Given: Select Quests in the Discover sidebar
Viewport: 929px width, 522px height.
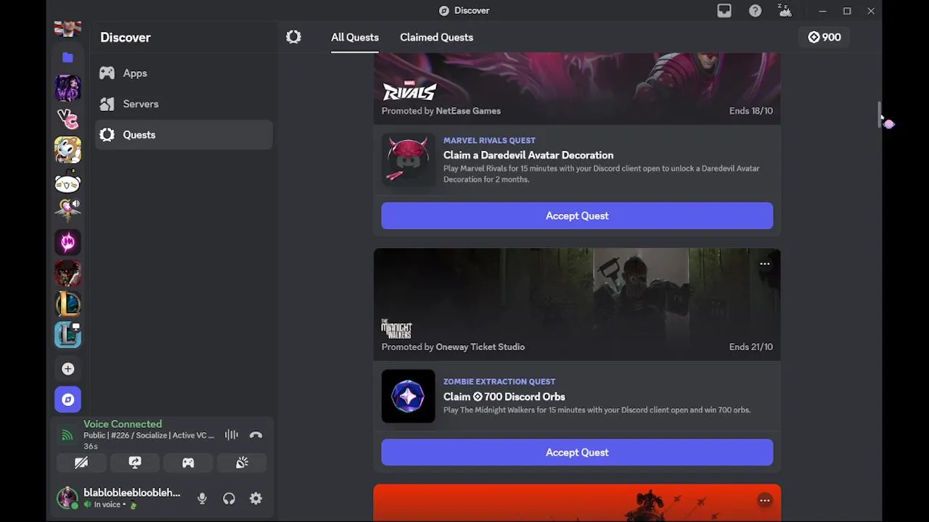Looking at the screenshot, I should 184,135.
